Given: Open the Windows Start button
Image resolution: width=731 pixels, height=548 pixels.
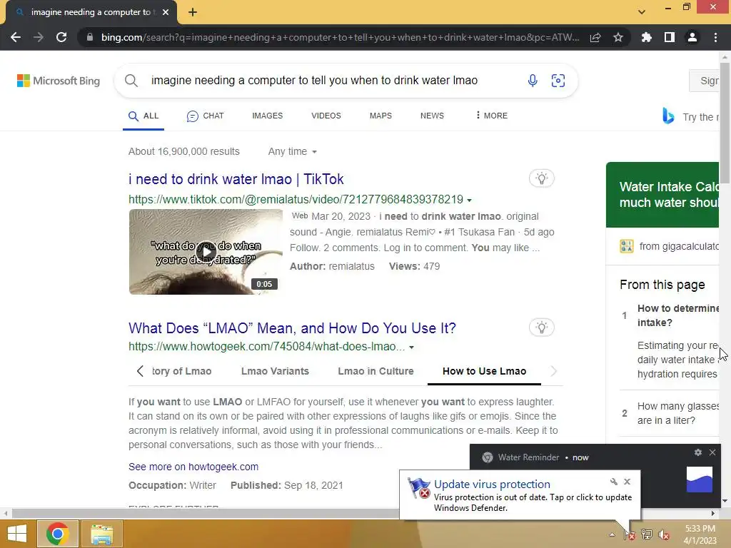Looking at the screenshot, I should click(17, 534).
